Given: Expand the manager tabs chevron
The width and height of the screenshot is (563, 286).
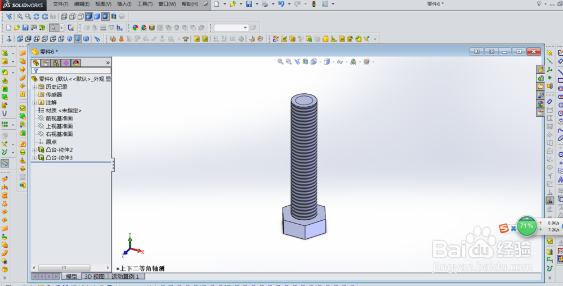Looking at the screenshot, I should click(x=108, y=63).
